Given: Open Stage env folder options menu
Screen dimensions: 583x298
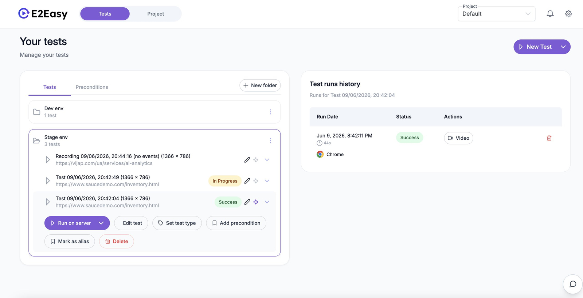Looking at the screenshot, I should pos(270,140).
